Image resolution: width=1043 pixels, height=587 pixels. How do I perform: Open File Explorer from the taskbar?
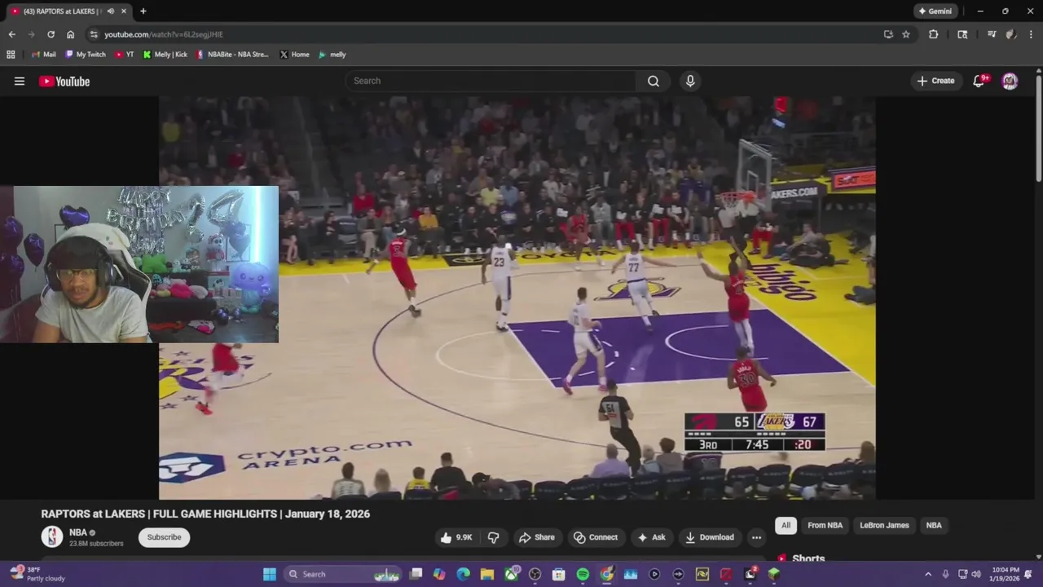487,574
